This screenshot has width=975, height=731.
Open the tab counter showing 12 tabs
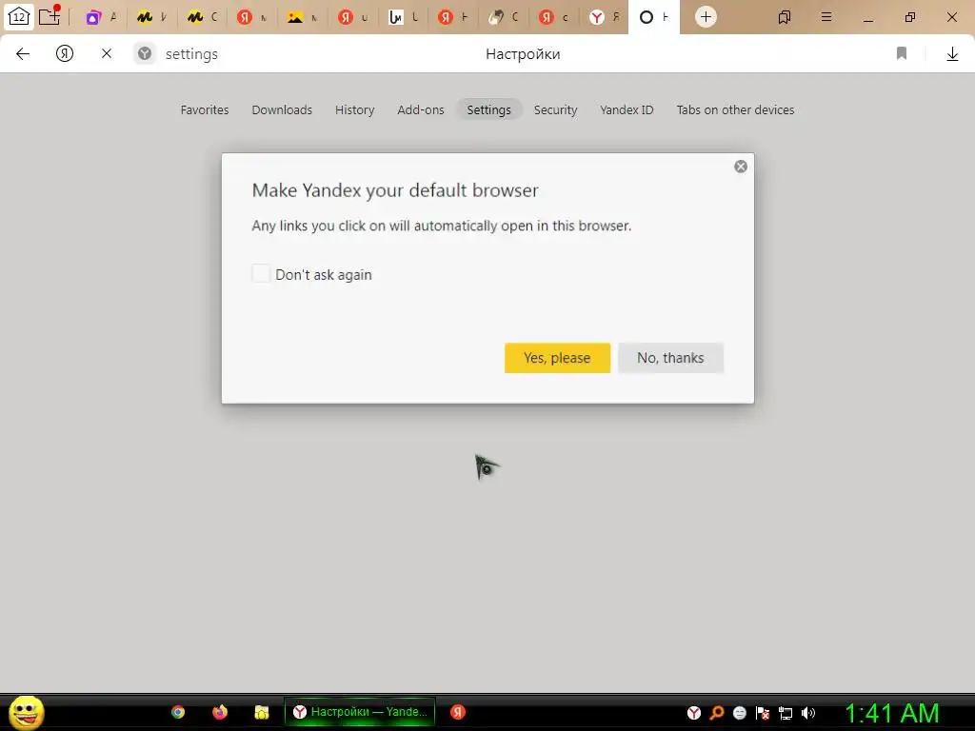tap(19, 17)
